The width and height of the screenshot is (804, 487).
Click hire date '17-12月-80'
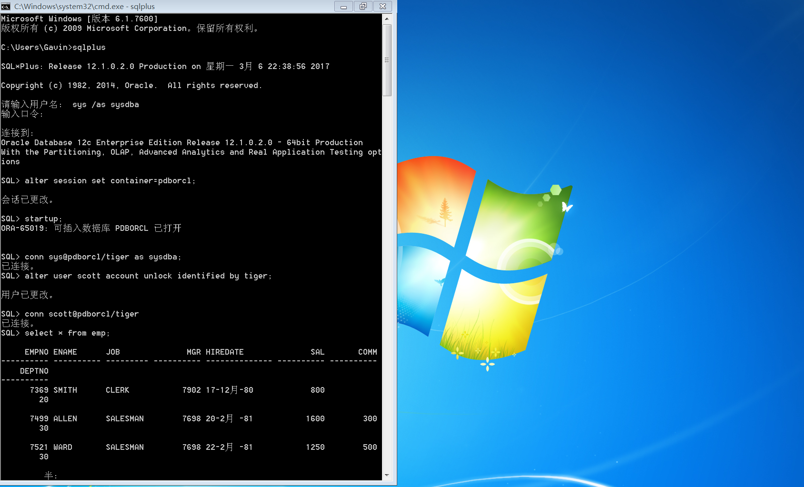pyautogui.click(x=230, y=390)
